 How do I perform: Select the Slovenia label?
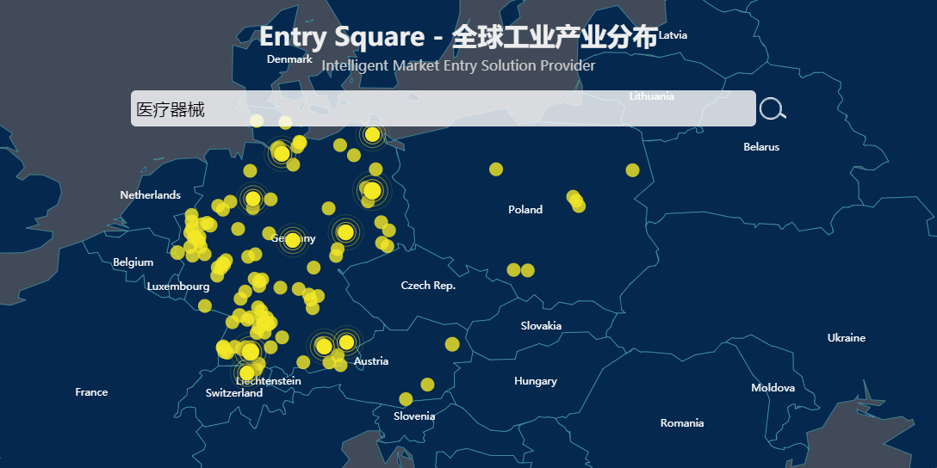tap(414, 416)
